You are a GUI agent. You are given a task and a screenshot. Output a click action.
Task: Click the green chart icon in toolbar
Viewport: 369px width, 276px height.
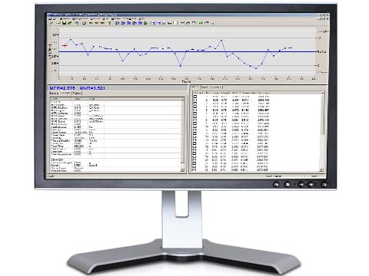(x=200, y=23)
